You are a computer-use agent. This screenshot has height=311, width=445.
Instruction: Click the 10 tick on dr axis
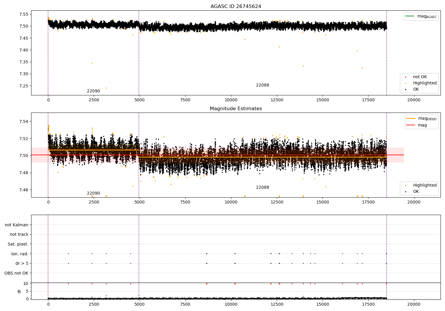click(x=26, y=283)
